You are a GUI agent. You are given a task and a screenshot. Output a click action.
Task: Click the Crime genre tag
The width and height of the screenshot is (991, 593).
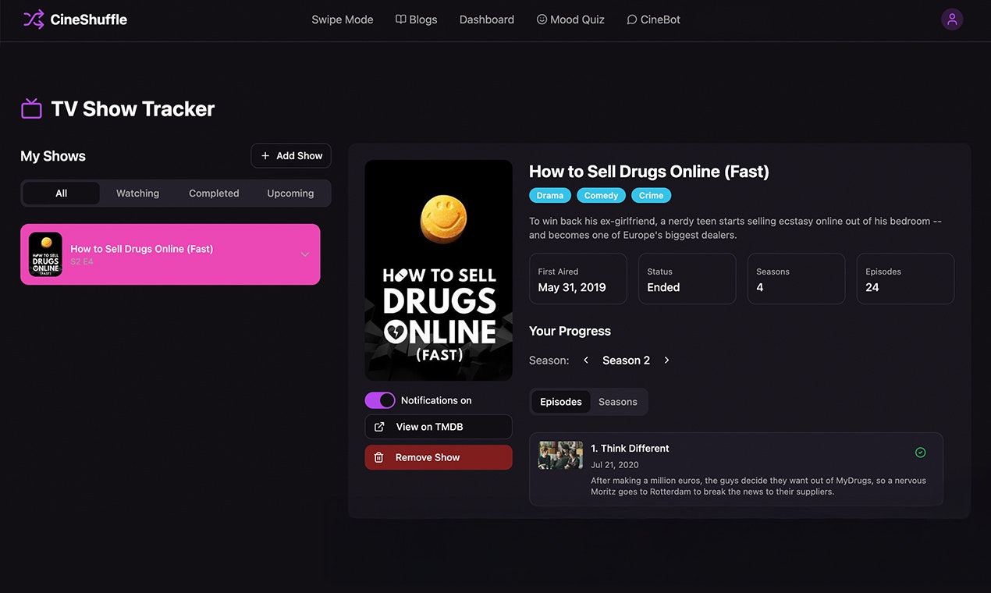[651, 196]
